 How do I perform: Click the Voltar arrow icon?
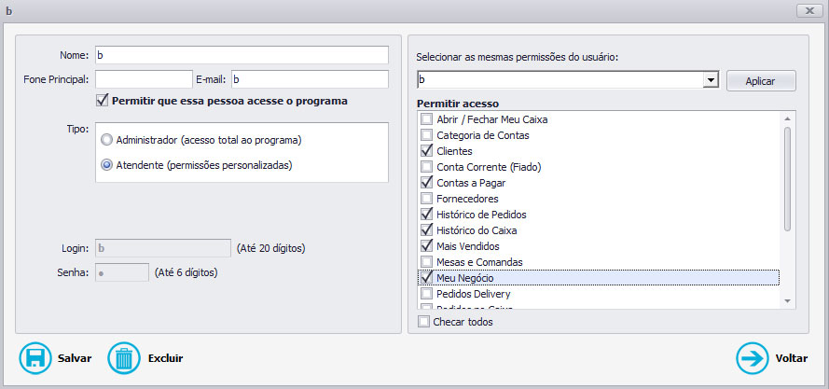[x=752, y=358]
